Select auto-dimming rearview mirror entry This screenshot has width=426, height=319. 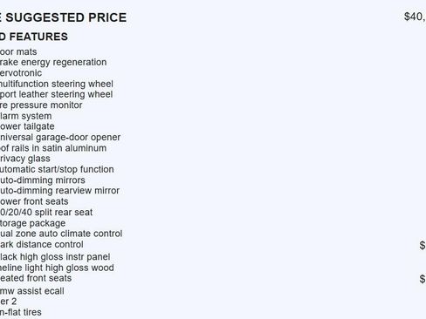[59, 191]
